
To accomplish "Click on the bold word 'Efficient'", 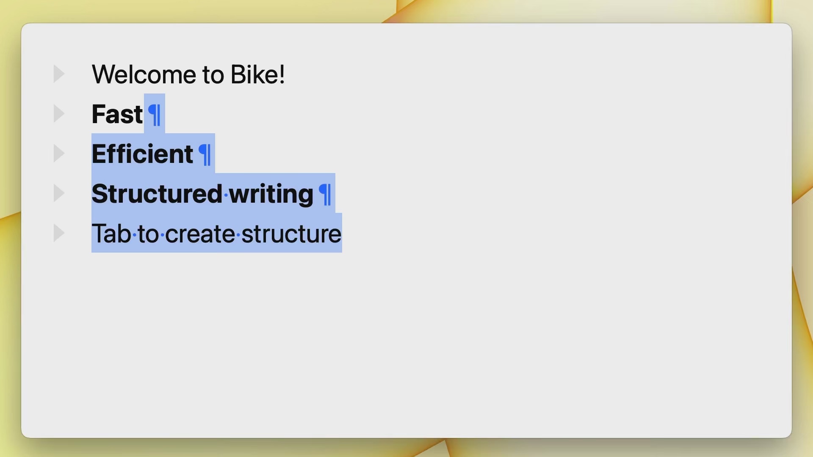I will click(142, 154).
